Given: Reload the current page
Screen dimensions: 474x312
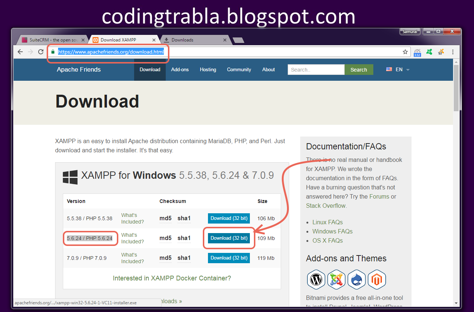Looking at the screenshot, I should point(41,52).
